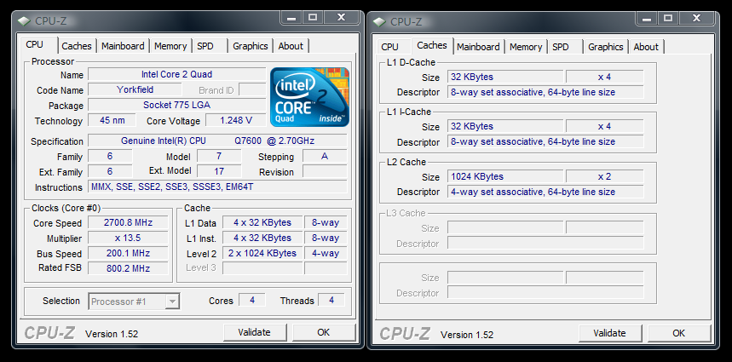
Task: Select SPD tab in the left window
Action: point(205,46)
